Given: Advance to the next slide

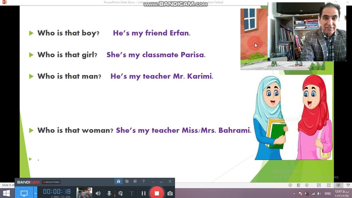Looking at the screenshot, I should pyautogui.click(x=307, y=185).
